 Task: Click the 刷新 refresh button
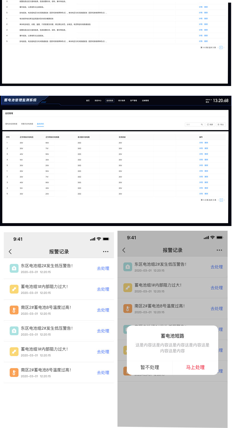coord(210,124)
